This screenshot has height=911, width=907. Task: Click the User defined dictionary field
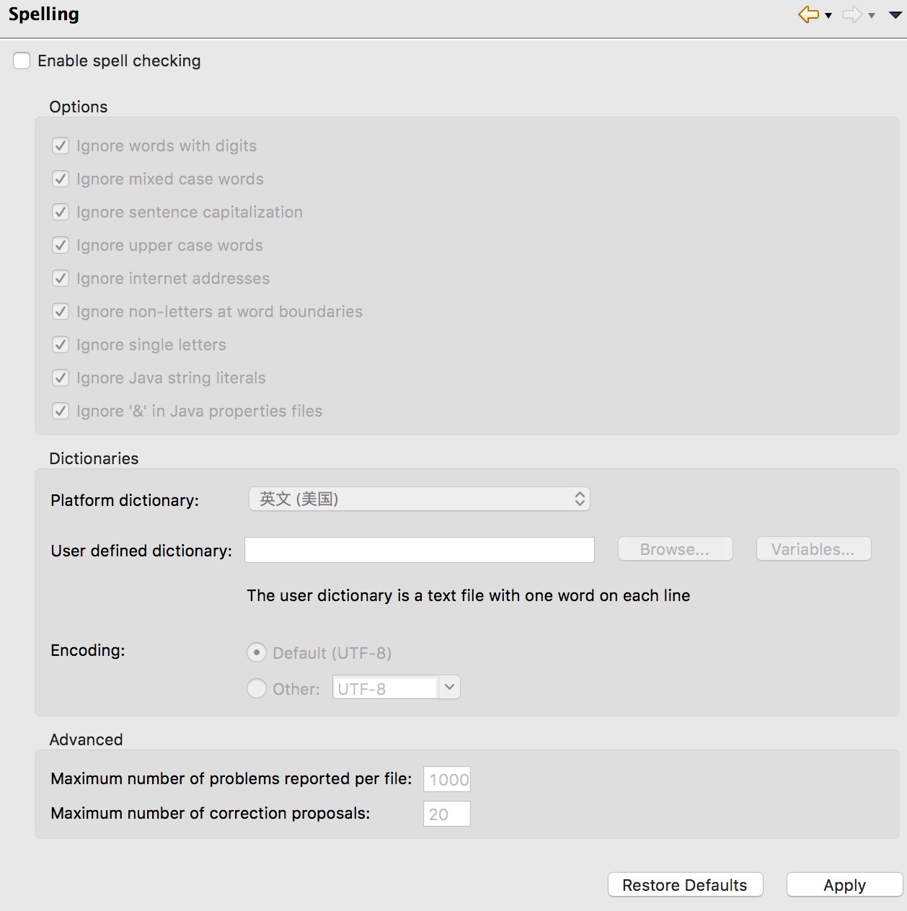pos(420,550)
